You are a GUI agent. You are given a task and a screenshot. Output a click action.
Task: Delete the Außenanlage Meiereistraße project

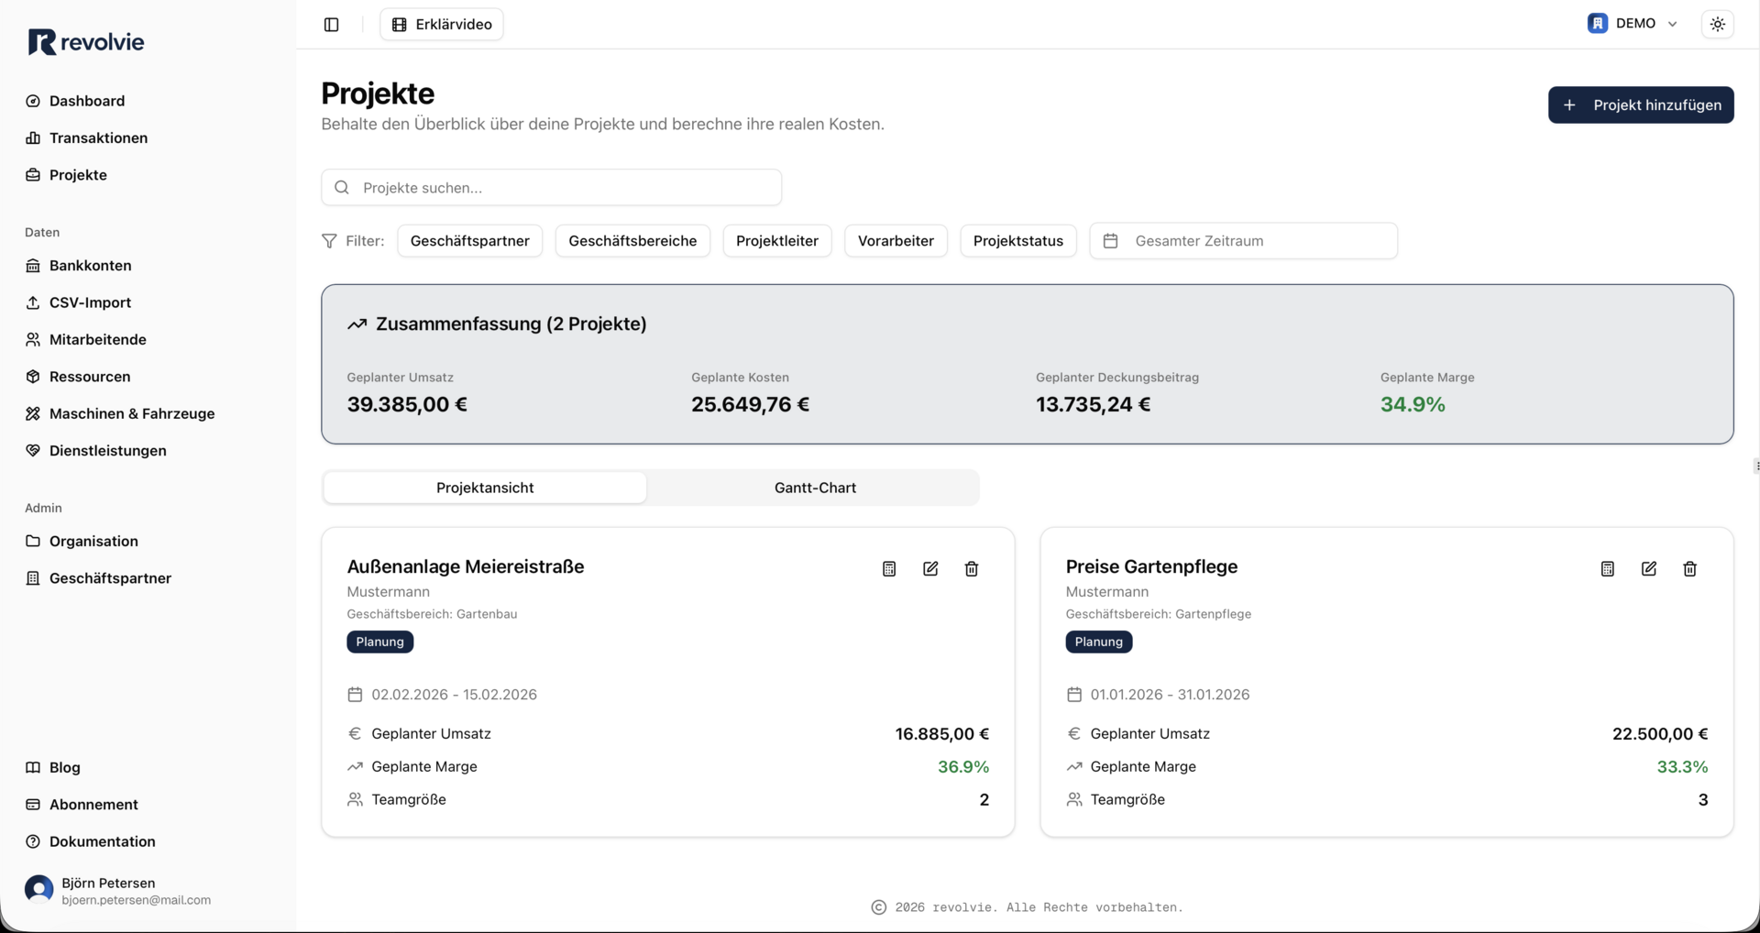(x=972, y=569)
